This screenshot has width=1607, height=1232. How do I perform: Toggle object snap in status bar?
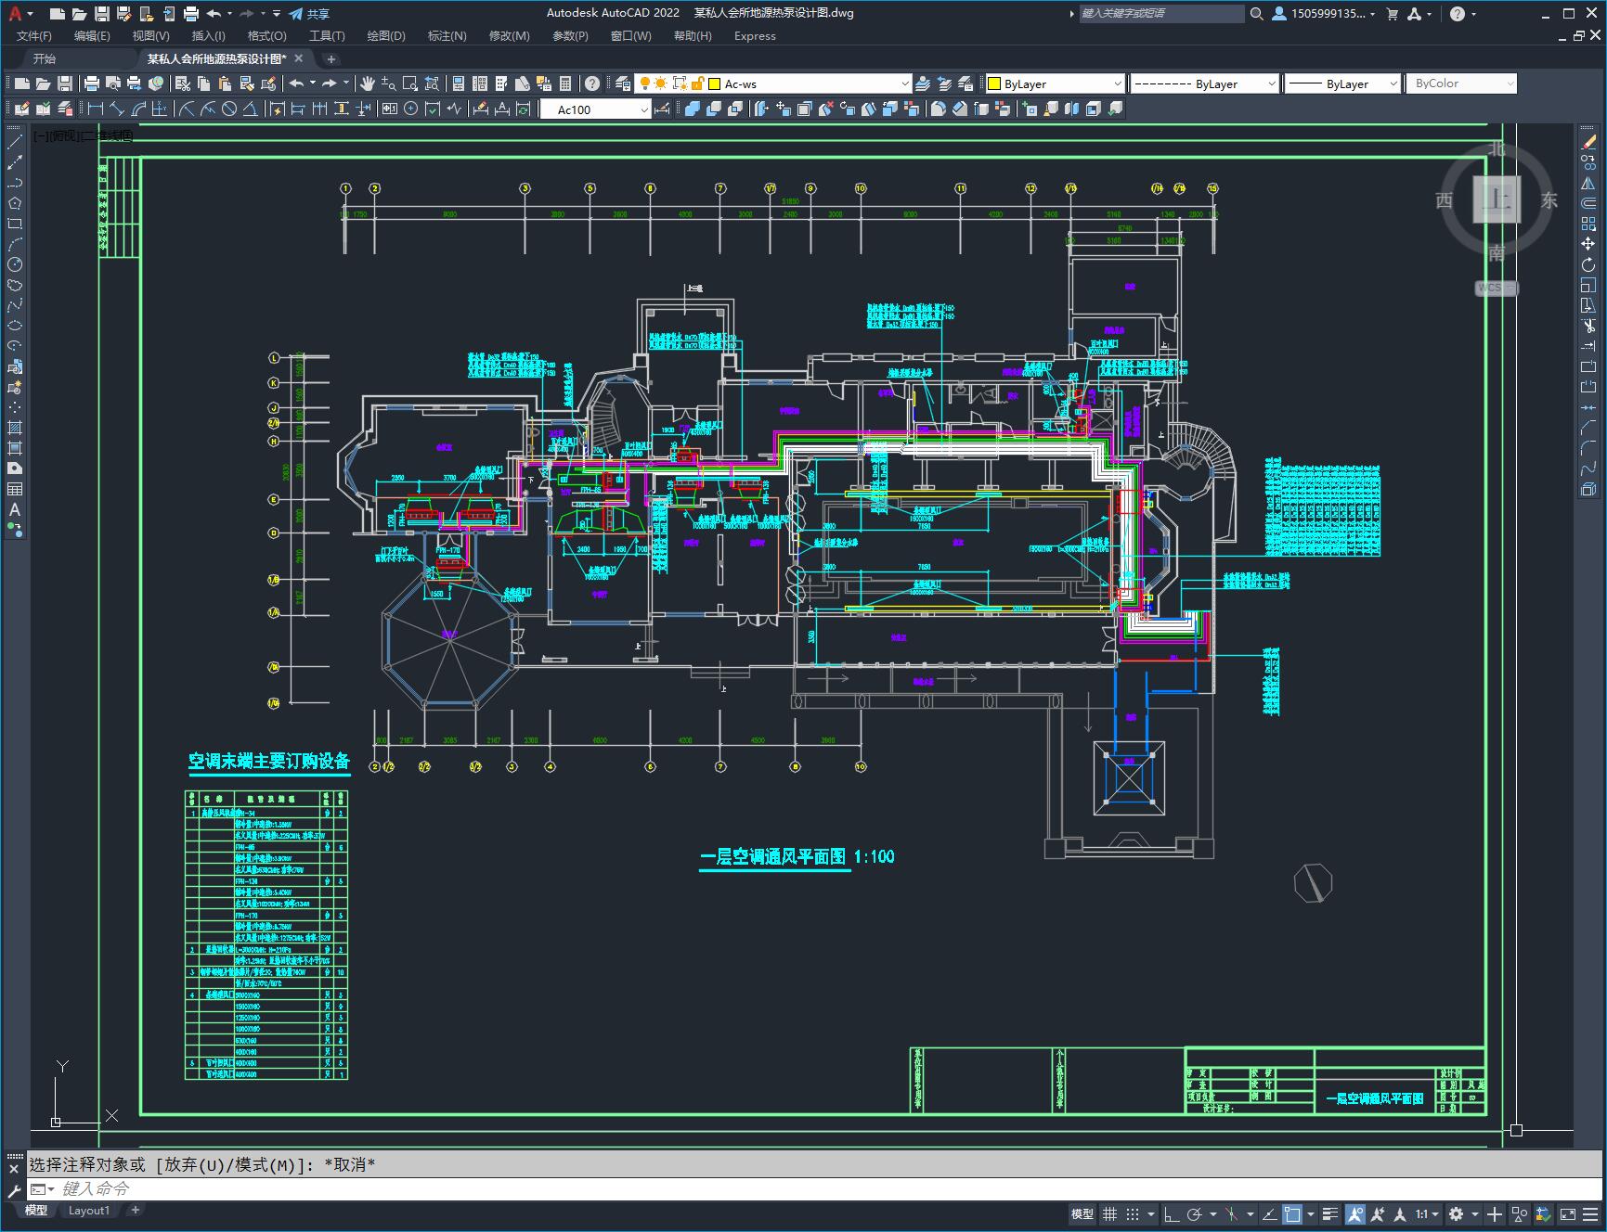tap(1292, 1213)
